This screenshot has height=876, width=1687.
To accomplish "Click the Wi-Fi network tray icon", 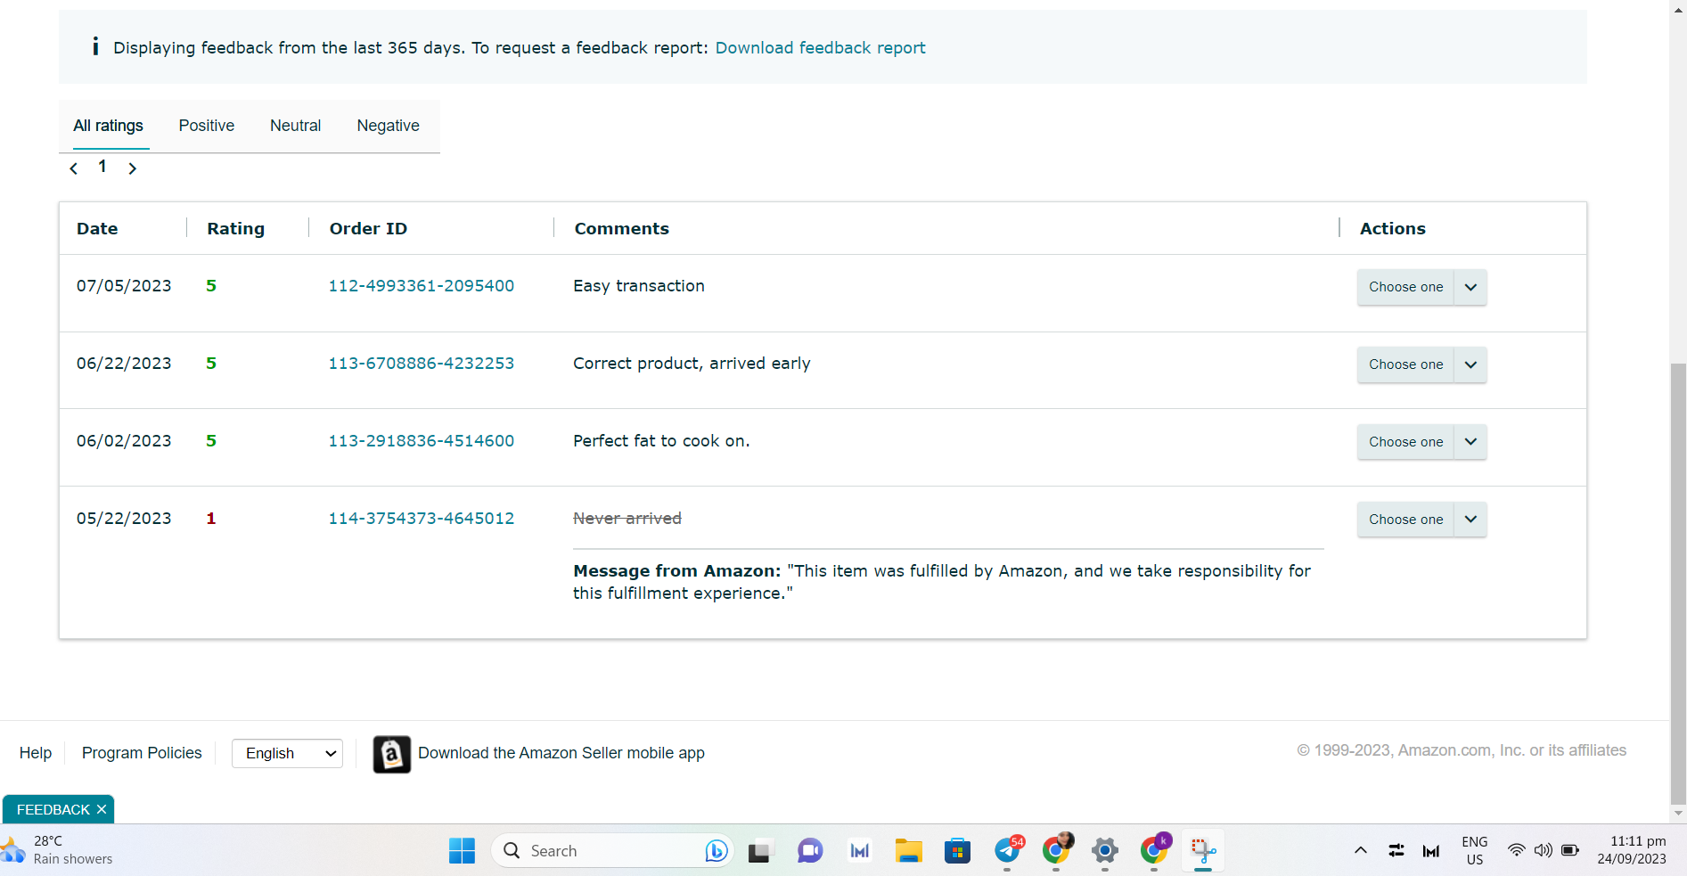I will pos(1516,850).
